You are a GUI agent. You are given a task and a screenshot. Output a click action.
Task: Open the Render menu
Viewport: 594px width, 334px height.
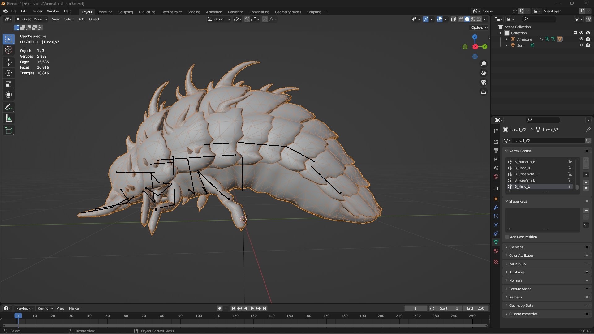(x=37, y=11)
